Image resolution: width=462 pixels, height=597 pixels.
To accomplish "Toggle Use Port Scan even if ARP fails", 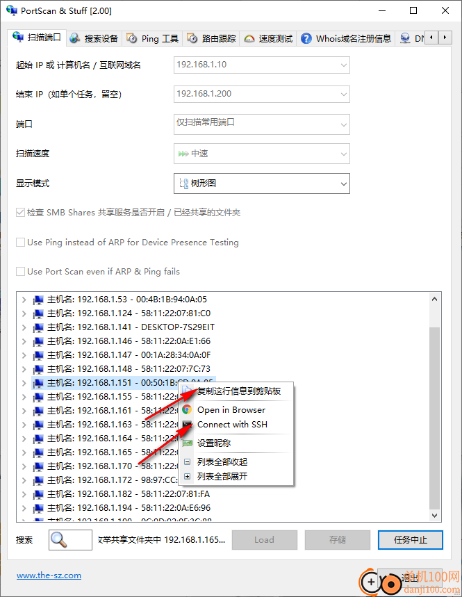I will pyautogui.click(x=20, y=272).
